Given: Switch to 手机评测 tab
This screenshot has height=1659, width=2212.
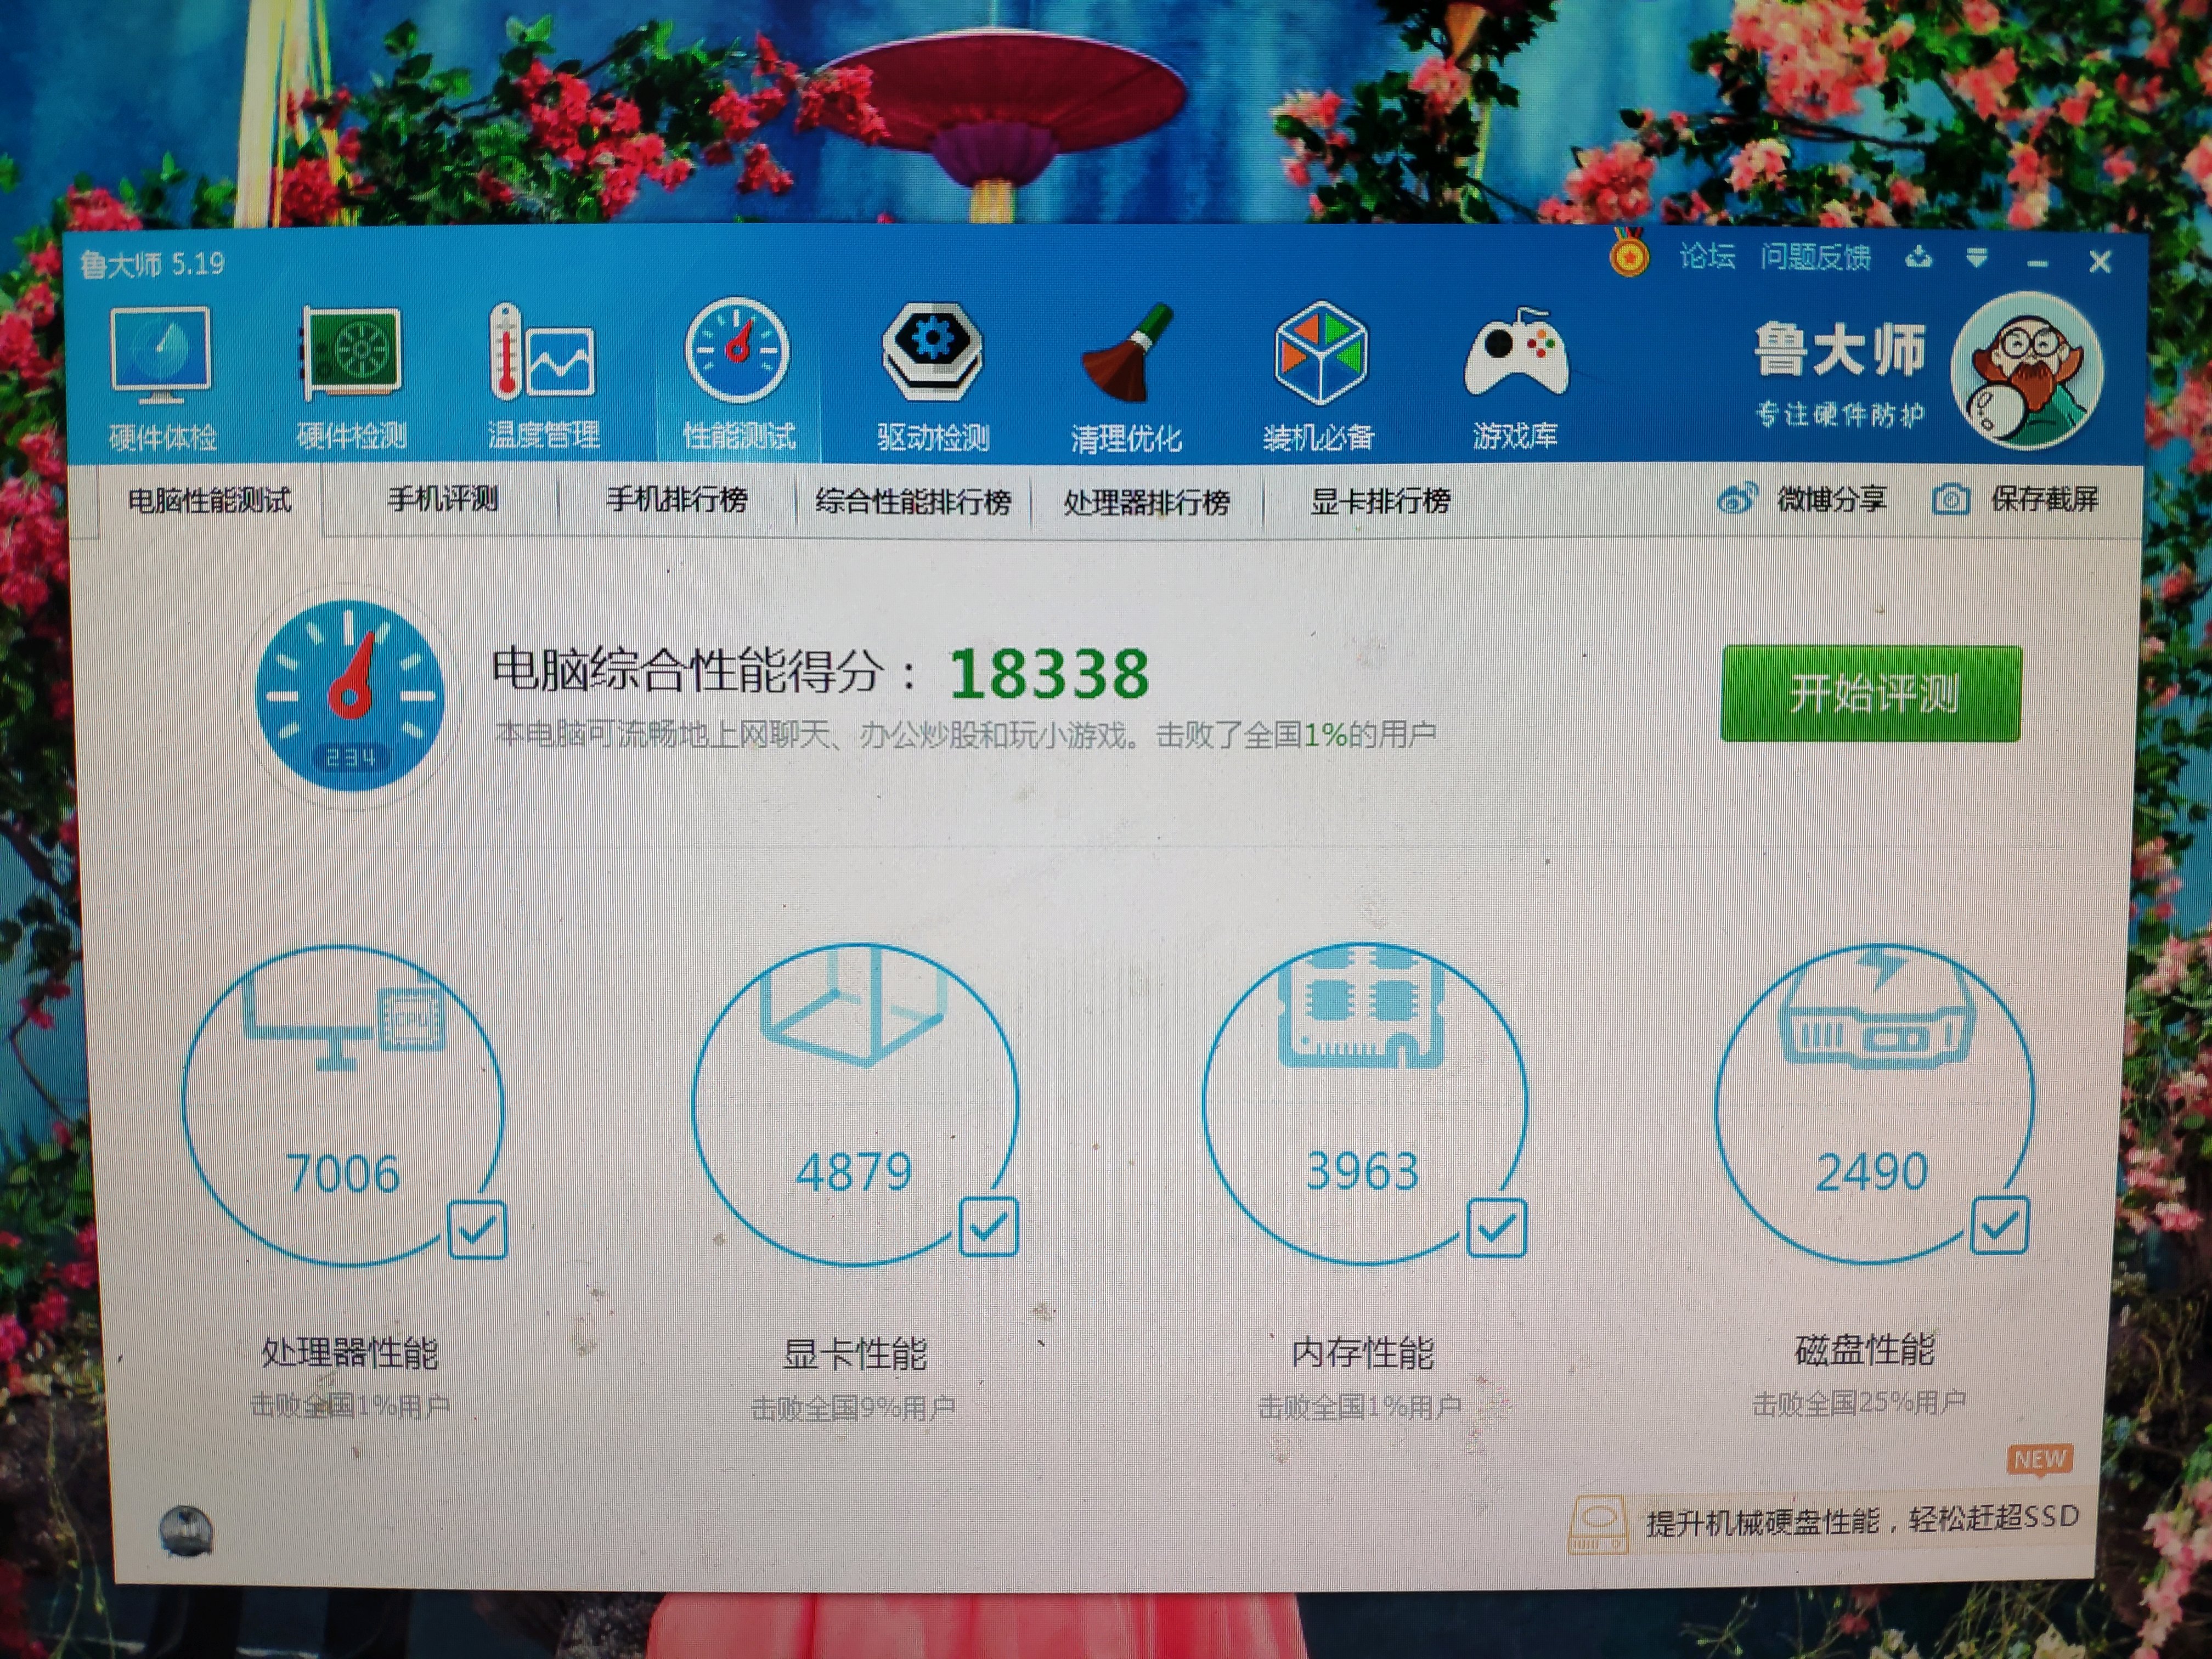Looking at the screenshot, I should (x=442, y=499).
